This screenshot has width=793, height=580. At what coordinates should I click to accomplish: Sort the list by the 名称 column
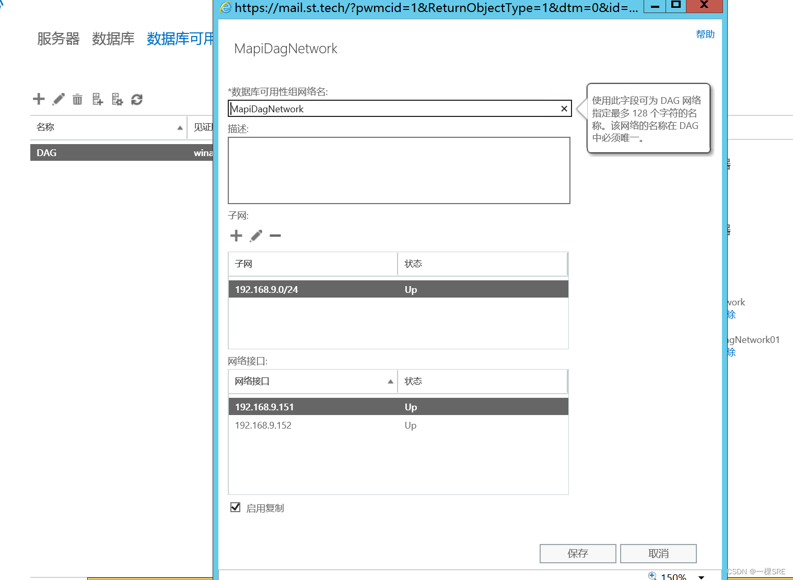pos(108,127)
